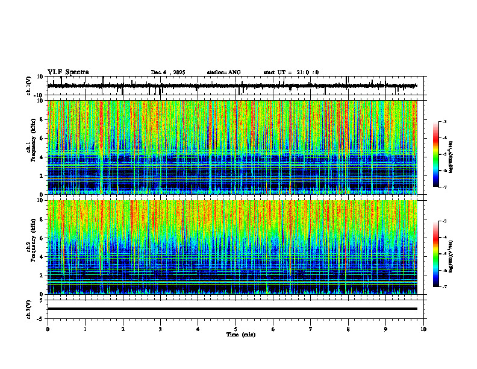477x369 pixels.
Task: Click the "ch.1(V)" axis label
Action: click(x=29, y=86)
